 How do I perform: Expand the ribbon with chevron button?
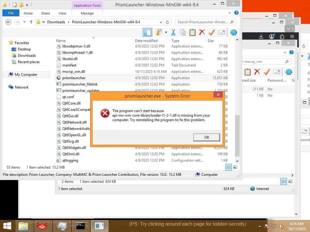click(x=230, y=13)
